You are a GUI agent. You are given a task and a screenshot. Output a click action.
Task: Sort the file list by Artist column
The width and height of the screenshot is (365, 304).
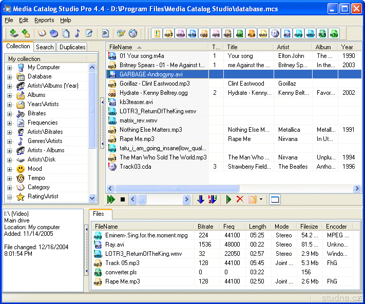(291, 47)
